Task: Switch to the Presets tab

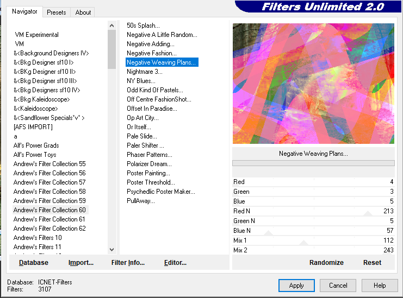Action: (56, 12)
